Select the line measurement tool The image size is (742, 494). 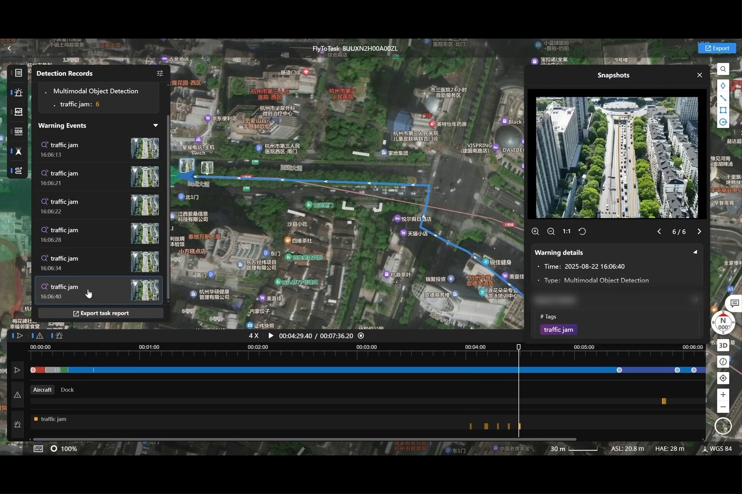(x=723, y=98)
